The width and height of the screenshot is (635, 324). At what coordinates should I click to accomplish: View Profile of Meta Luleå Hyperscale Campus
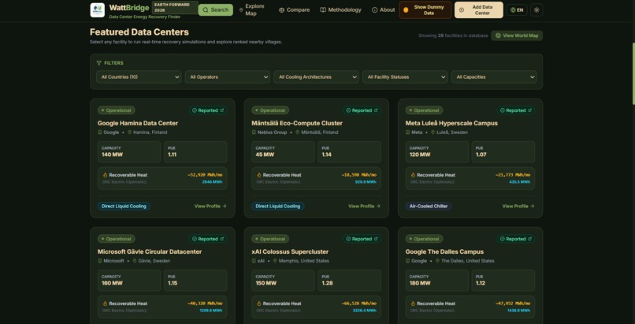click(518, 206)
